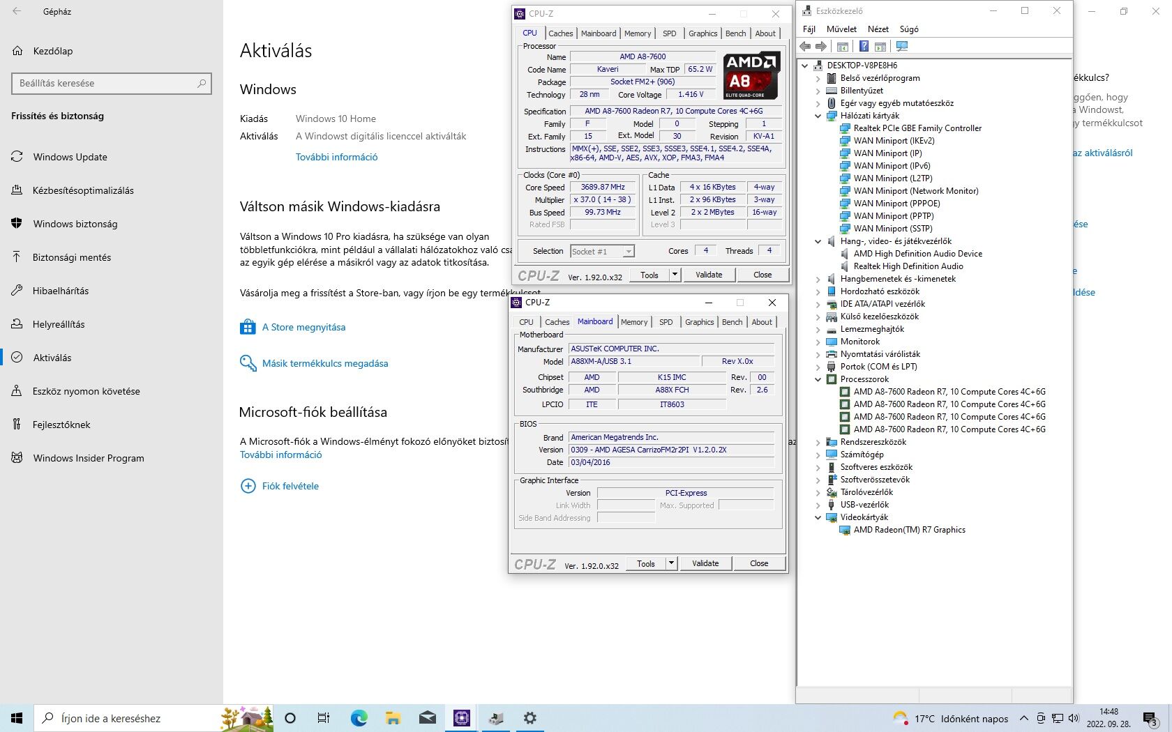Toggle console tree pane in Device Manager toolbar
This screenshot has height=732, width=1172.
click(x=843, y=47)
